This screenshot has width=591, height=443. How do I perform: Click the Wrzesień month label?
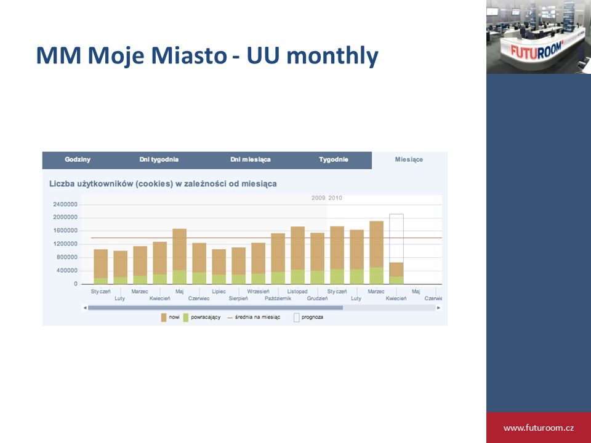(x=258, y=291)
